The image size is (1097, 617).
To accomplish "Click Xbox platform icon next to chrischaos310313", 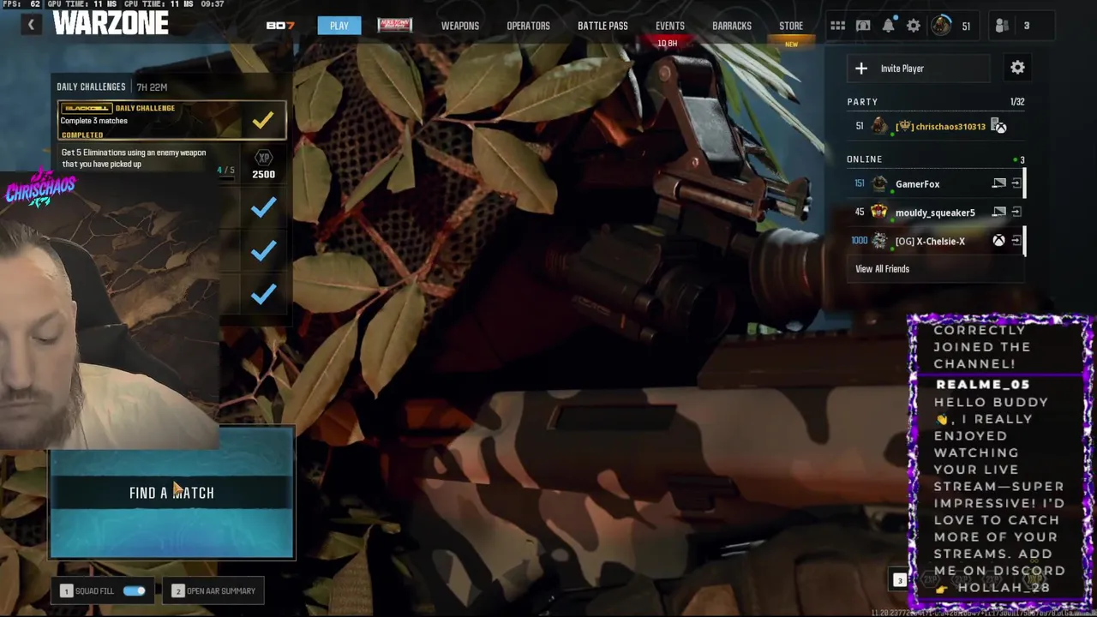I will coord(999,127).
